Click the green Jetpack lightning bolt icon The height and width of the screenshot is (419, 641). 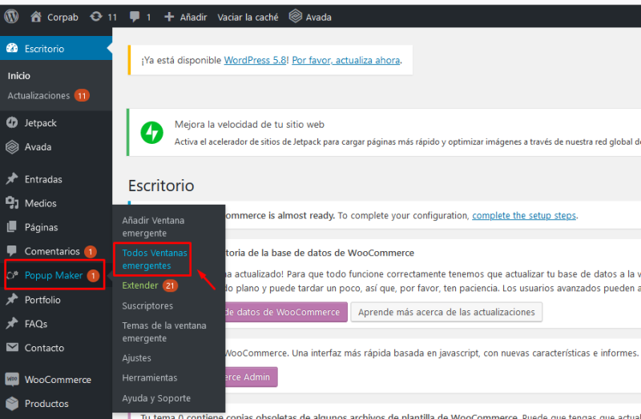click(x=151, y=133)
